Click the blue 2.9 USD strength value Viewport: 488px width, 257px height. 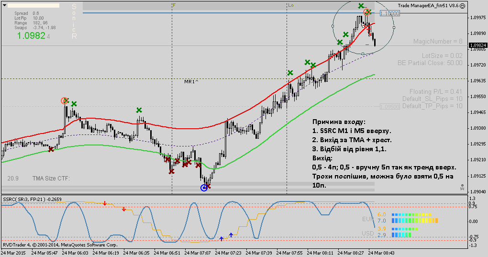382,235
